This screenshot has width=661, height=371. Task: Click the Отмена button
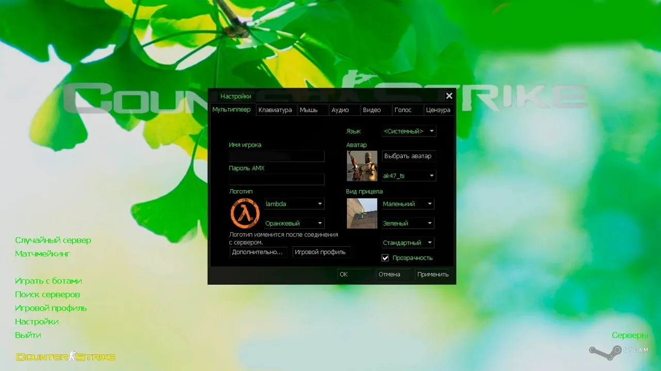394,274
